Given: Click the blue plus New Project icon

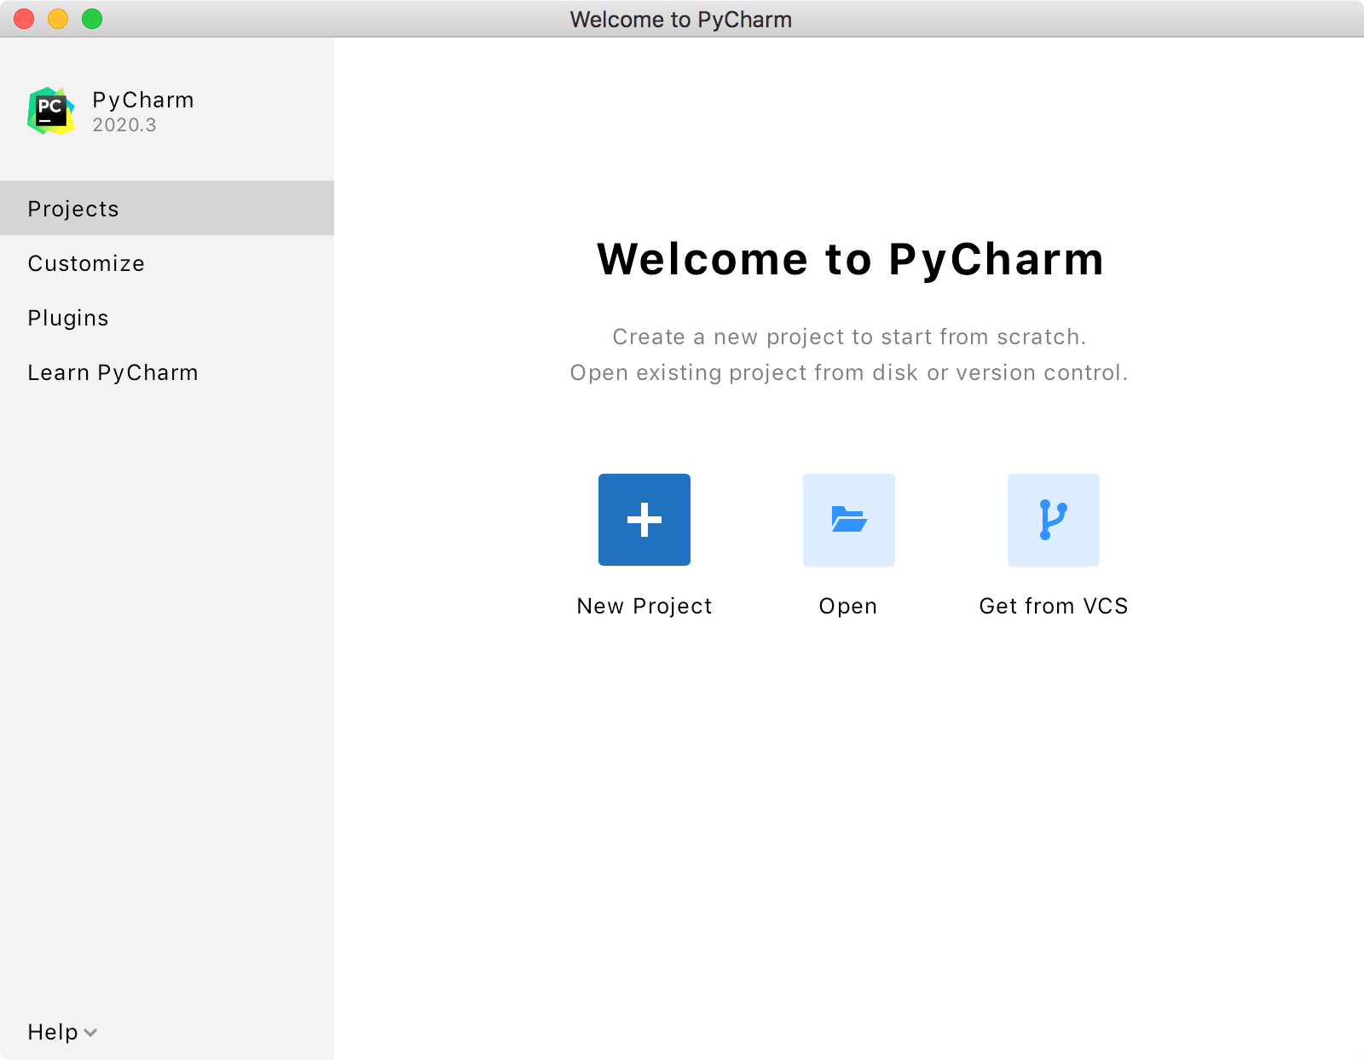Looking at the screenshot, I should click(x=644, y=520).
